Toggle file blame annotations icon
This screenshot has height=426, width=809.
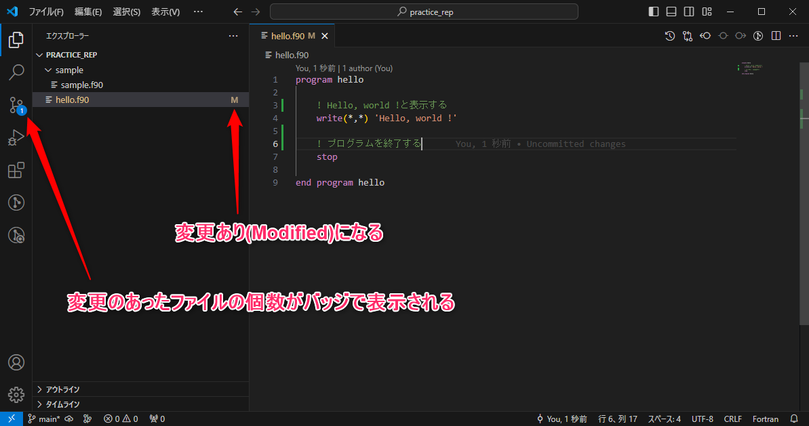pos(758,35)
